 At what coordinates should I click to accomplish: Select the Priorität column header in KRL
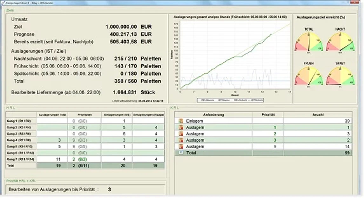(x=268, y=115)
